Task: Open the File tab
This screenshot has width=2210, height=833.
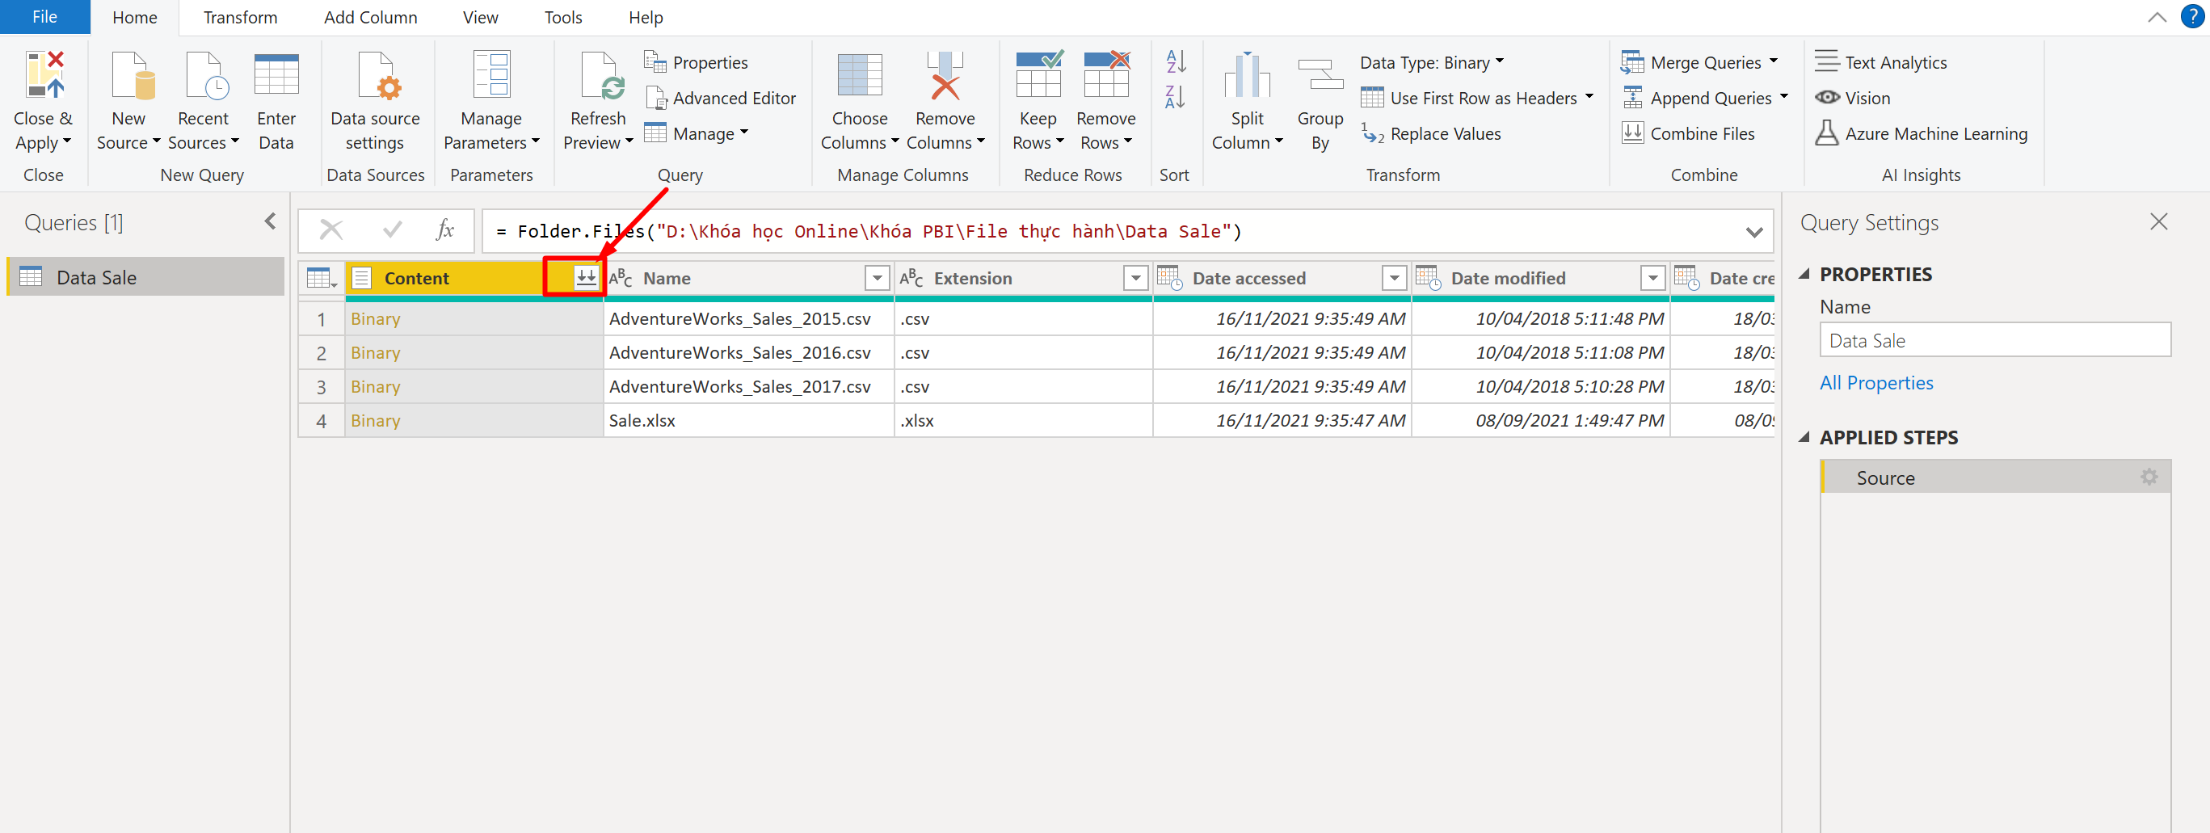Action: 44,17
